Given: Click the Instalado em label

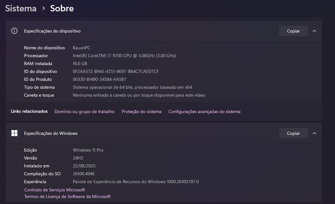Looking at the screenshot, I should pos(36,166).
